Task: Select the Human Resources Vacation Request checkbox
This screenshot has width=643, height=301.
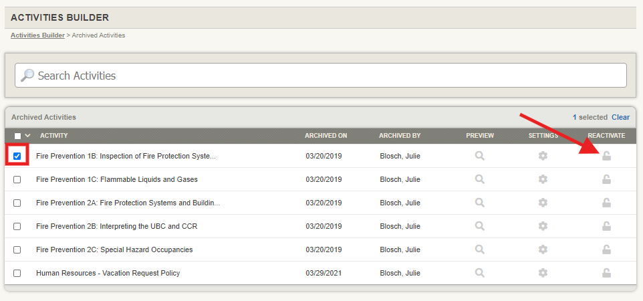Action: [x=17, y=273]
